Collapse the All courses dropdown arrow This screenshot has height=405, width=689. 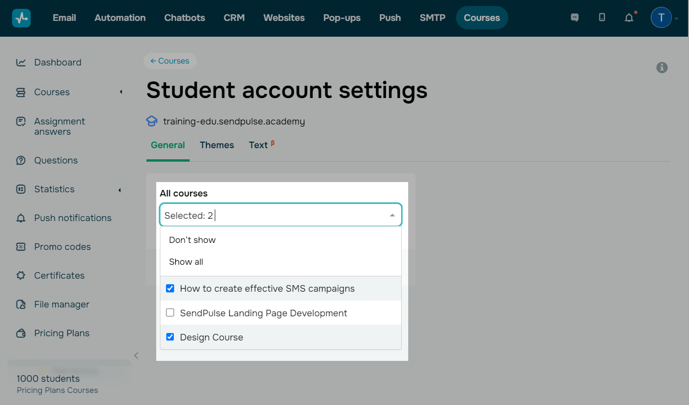[x=392, y=215]
